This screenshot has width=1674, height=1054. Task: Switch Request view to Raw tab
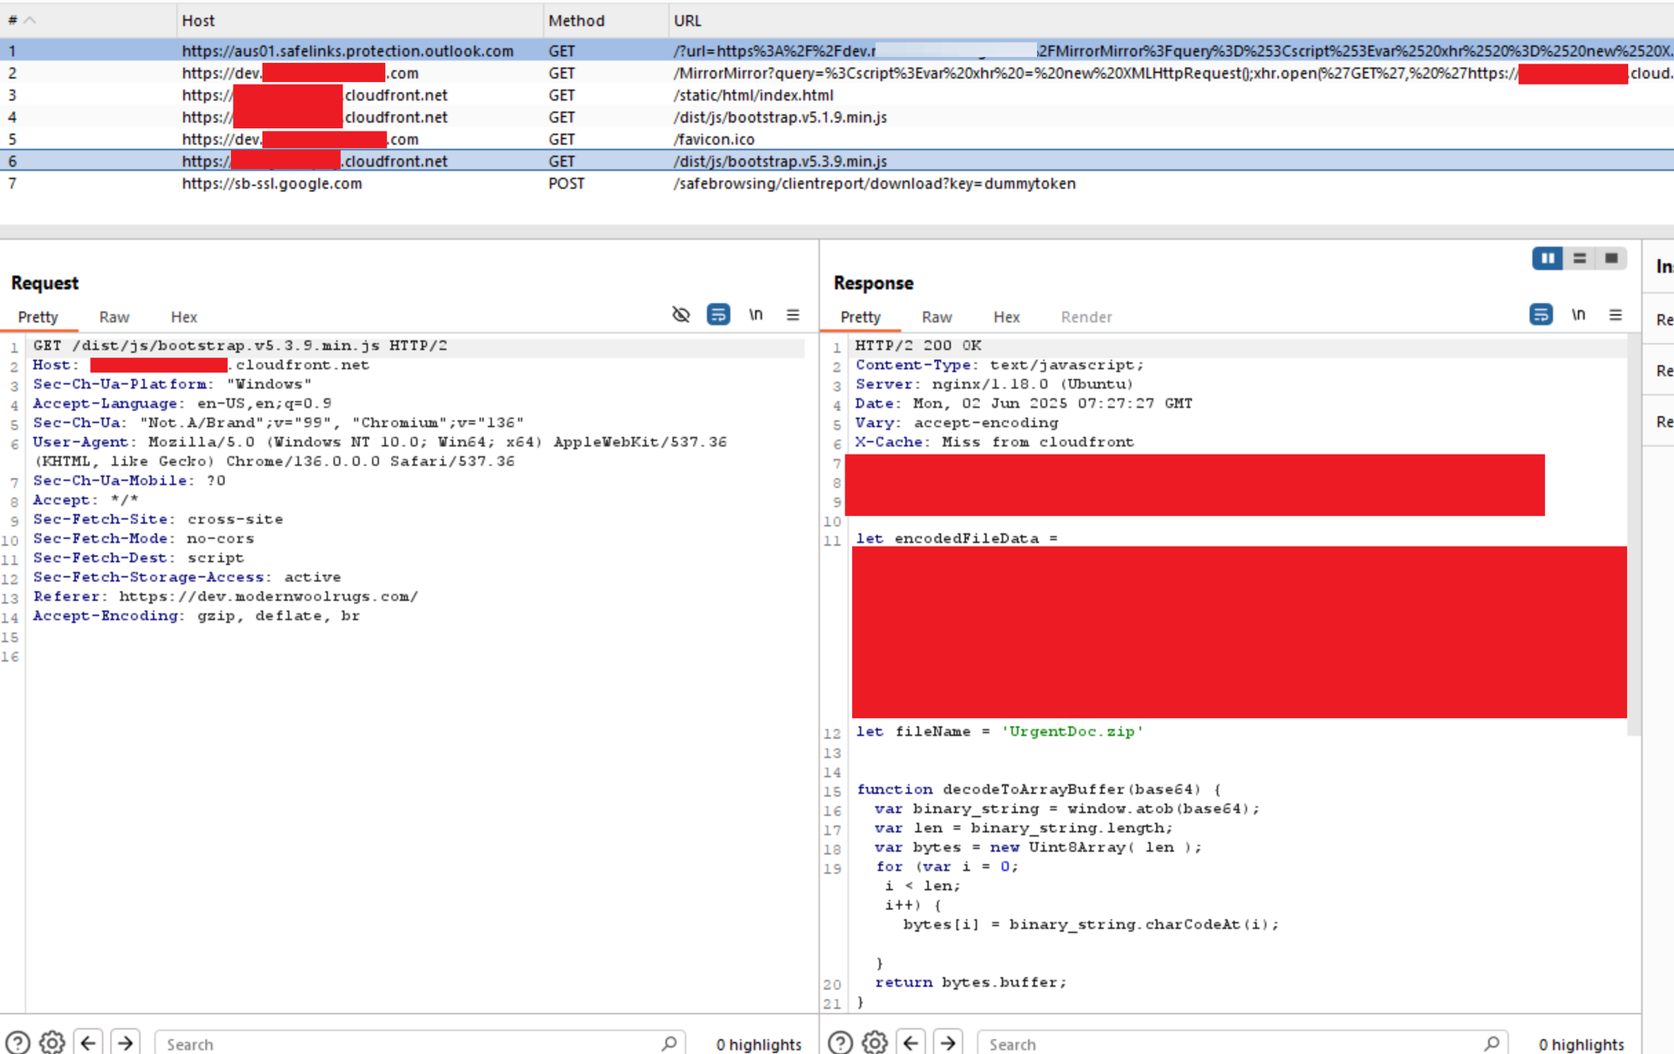[114, 317]
